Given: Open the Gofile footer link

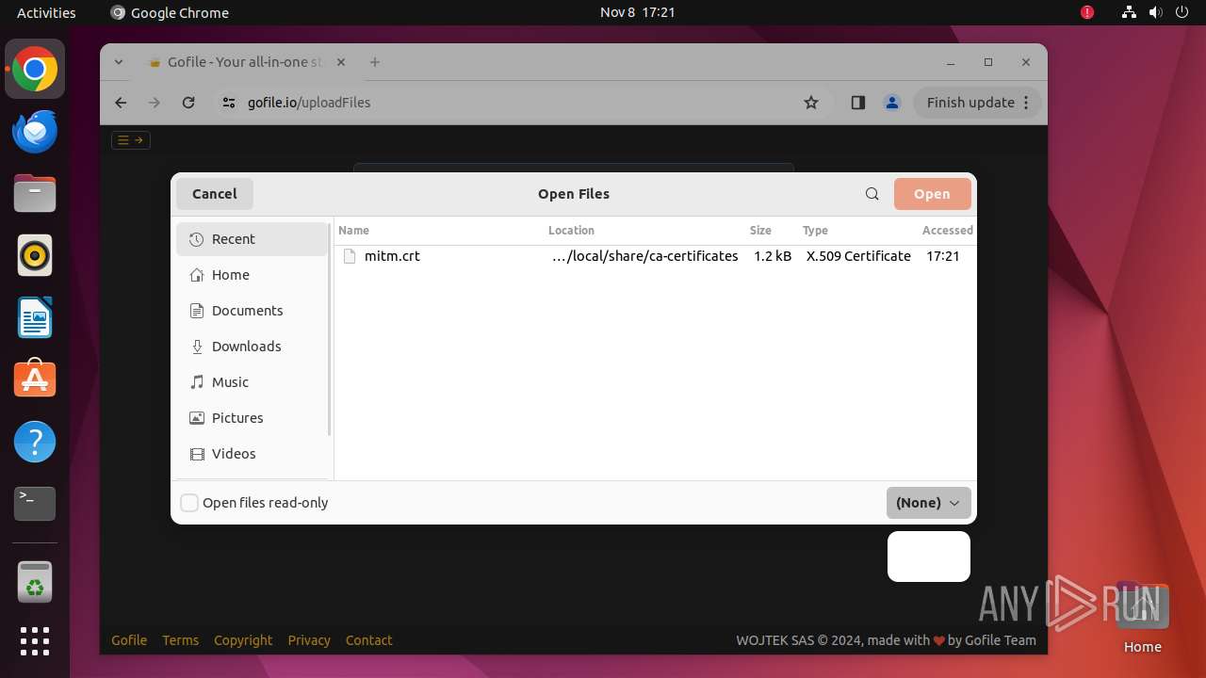Looking at the screenshot, I should (129, 640).
